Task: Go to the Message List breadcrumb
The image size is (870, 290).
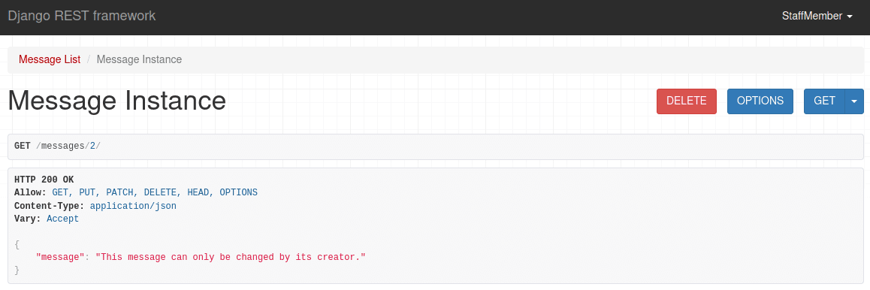Action: (x=50, y=59)
